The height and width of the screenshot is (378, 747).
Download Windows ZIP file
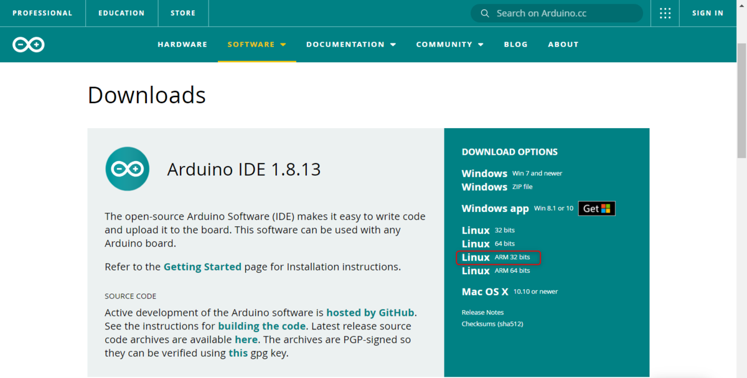coord(497,187)
